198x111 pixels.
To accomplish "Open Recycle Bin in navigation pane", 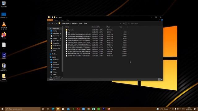I will [x=56, y=41].
